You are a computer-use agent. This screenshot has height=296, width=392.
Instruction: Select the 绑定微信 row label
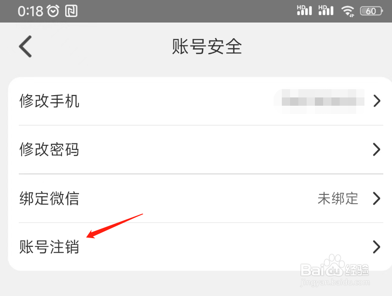point(49,199)
